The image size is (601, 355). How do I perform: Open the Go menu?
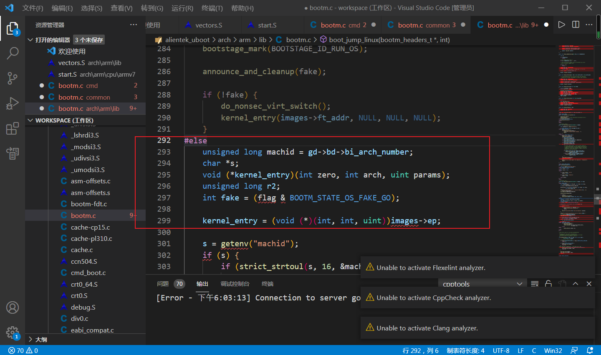152,8
